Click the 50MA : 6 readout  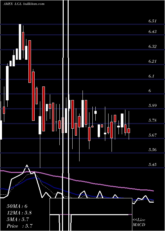(x=17, y=206)
